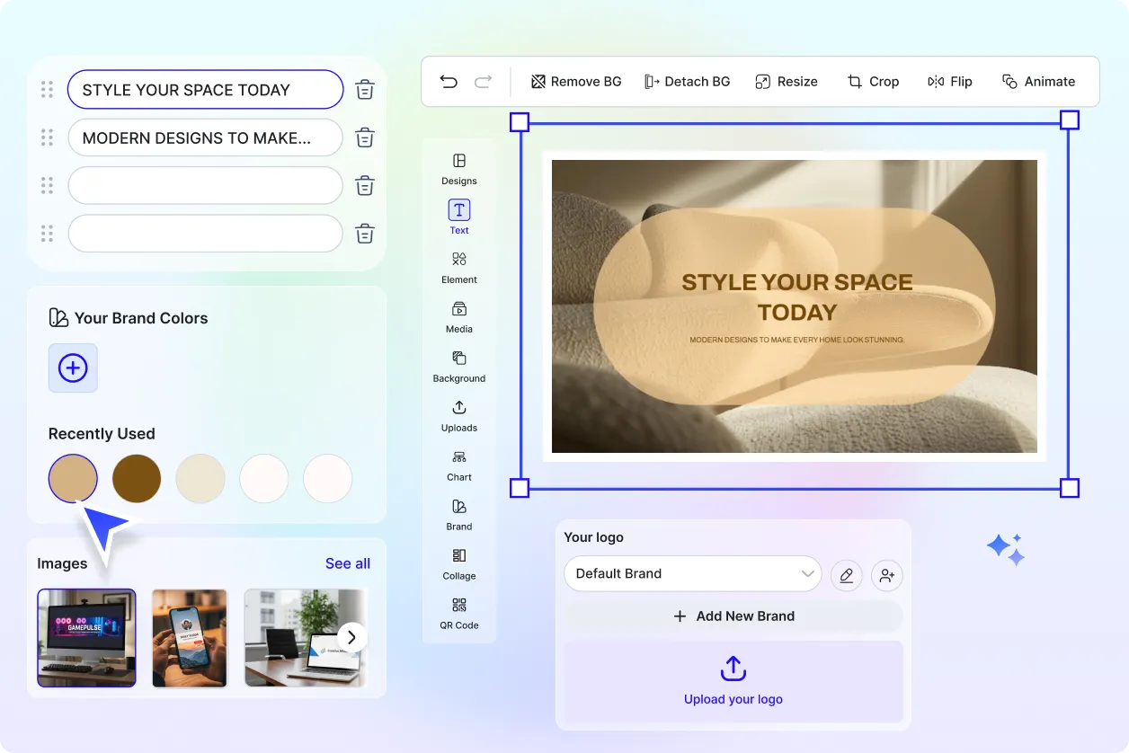1129x753 pixels.
Task: Select the Crop tool
Action: click(872, 82)
